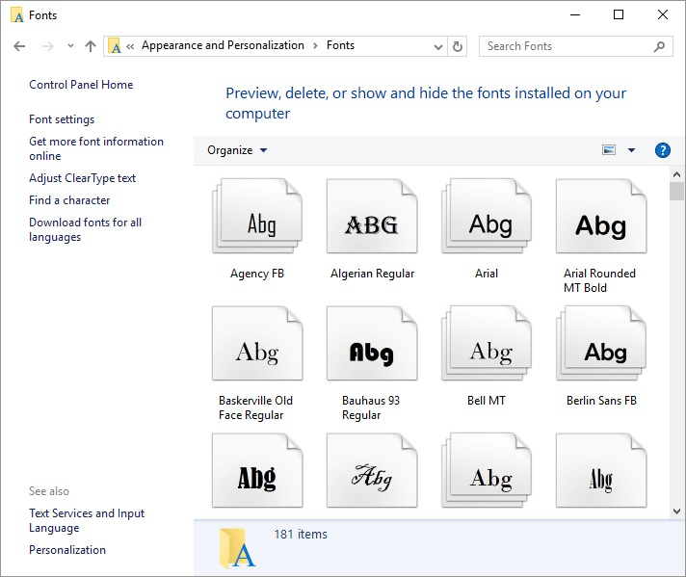The width and height of the screenshot is (686, 577).
Task: Click the scrollbar down arrow
Action: (676, 511)
